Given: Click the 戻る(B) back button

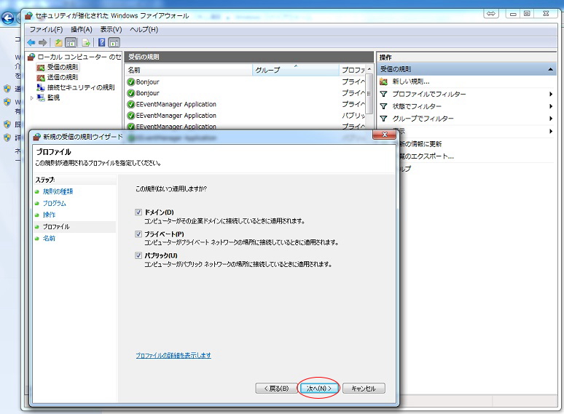Looking at the screenshot, I should (277, 388).
